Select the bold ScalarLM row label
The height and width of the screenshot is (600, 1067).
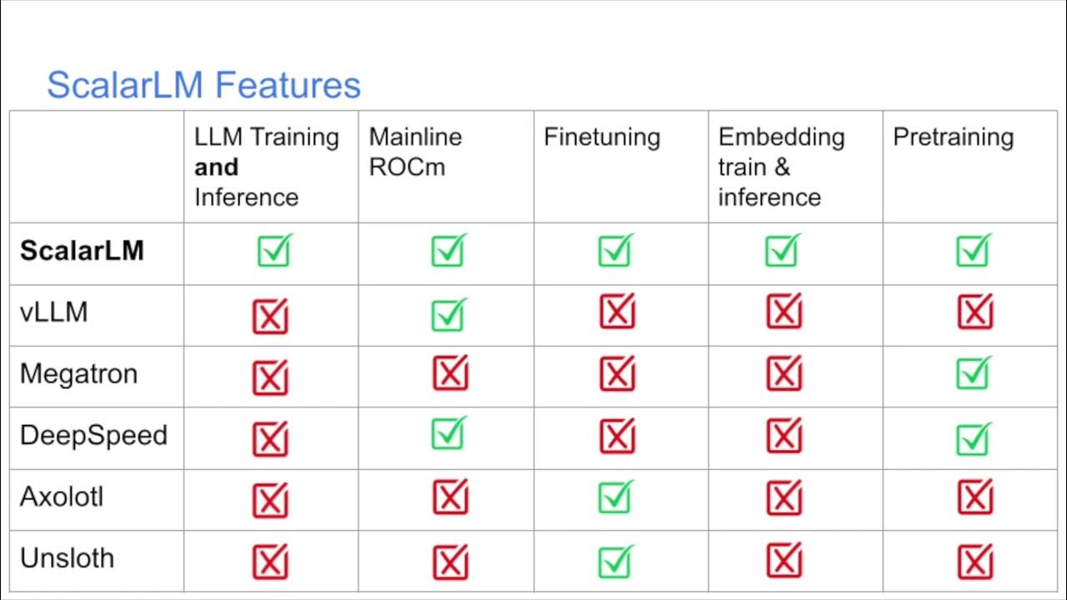[x=82, y=251]
